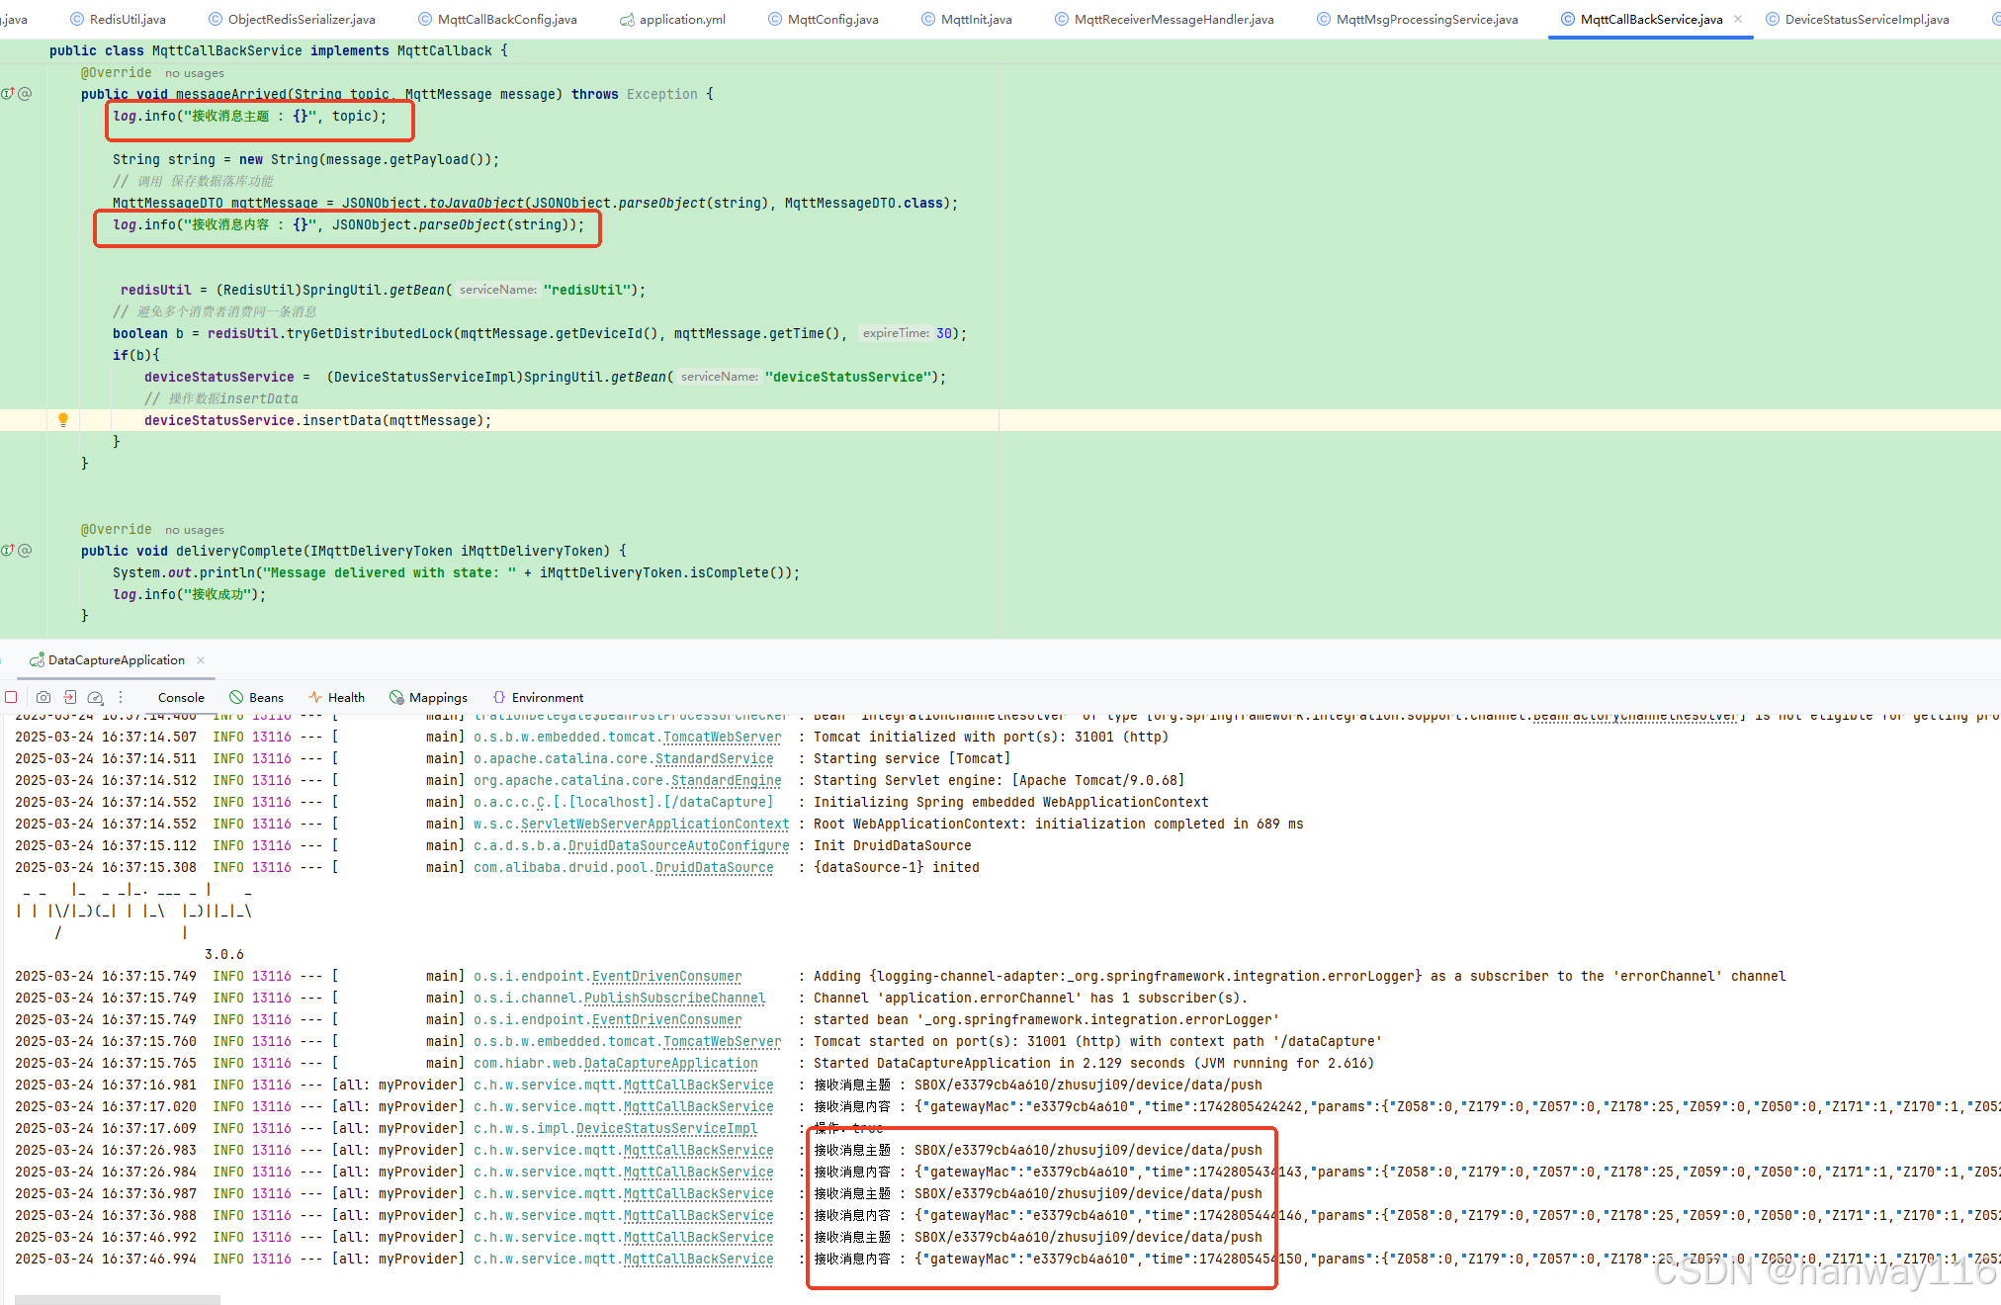The width and height of the screenshot is (2001, 1305).
Task: Open the DeviceStatusServiceImpl.java tab
Action: pos(1867,18)
